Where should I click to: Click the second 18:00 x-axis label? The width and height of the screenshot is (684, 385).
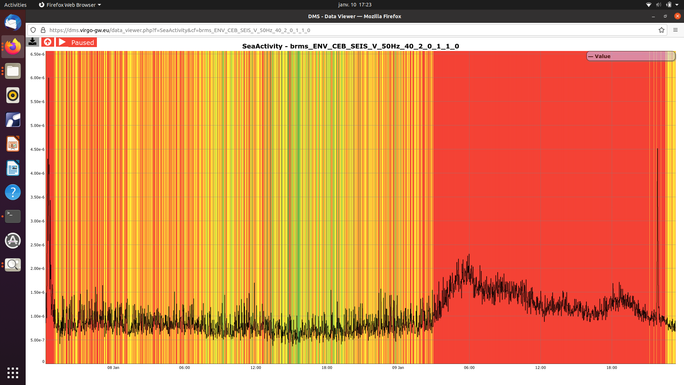[x=612, y=368]
